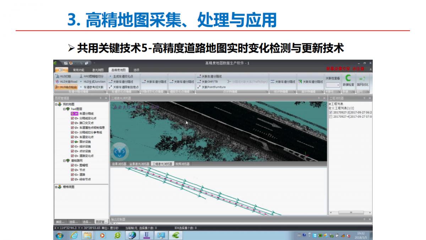
Task: Click the 关联OHF/TB tool
Action: click(x=209, y=81)
